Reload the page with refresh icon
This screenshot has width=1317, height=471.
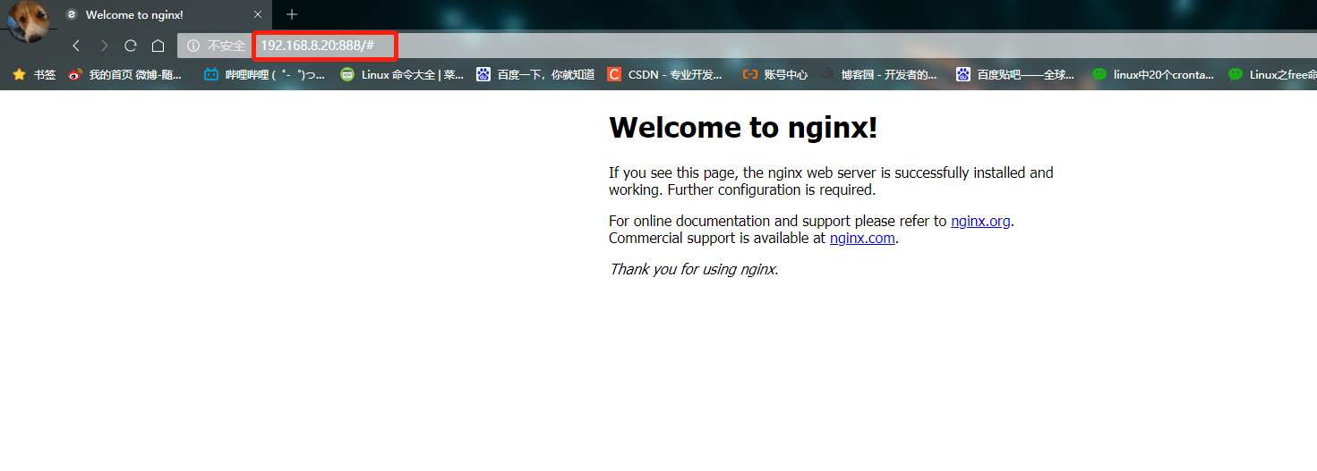tap(131, 46)
